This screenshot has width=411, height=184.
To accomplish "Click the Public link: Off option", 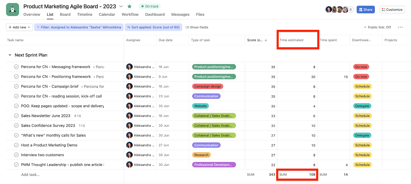I will [x=378, y=27].
